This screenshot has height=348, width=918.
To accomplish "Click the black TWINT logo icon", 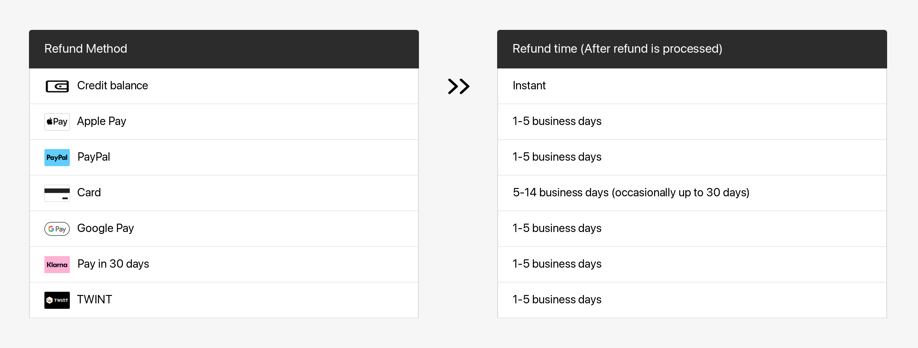I will [x=57, y=300].
